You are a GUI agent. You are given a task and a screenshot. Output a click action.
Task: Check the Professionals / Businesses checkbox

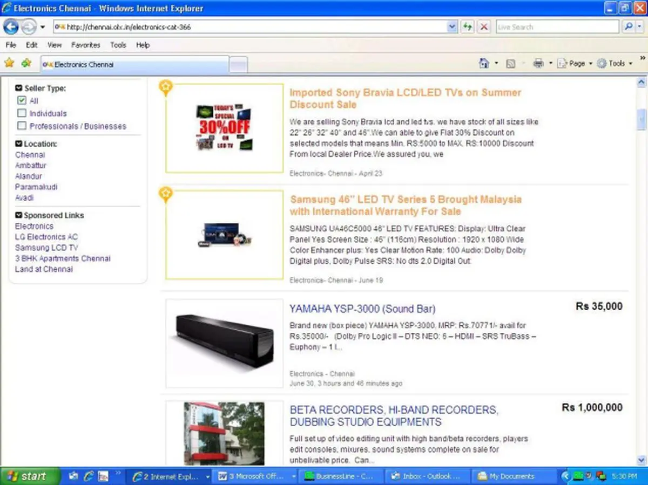pyautogui.click(x=22, y=126)
